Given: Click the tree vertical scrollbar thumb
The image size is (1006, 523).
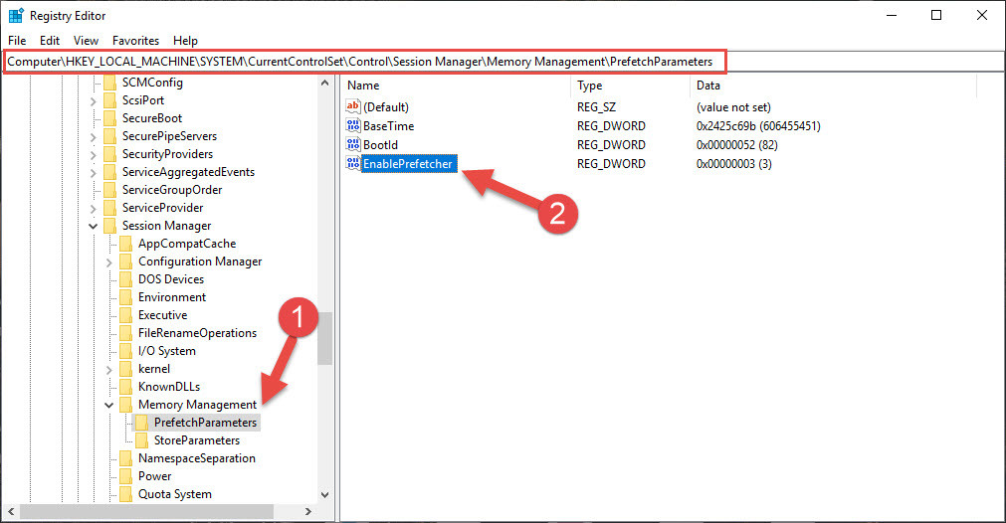Looking at the screenshot, I should pos(324,338).
